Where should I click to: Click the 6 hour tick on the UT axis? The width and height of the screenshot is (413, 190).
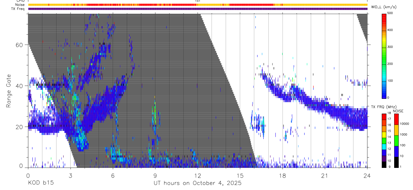(x=113, y=175)
